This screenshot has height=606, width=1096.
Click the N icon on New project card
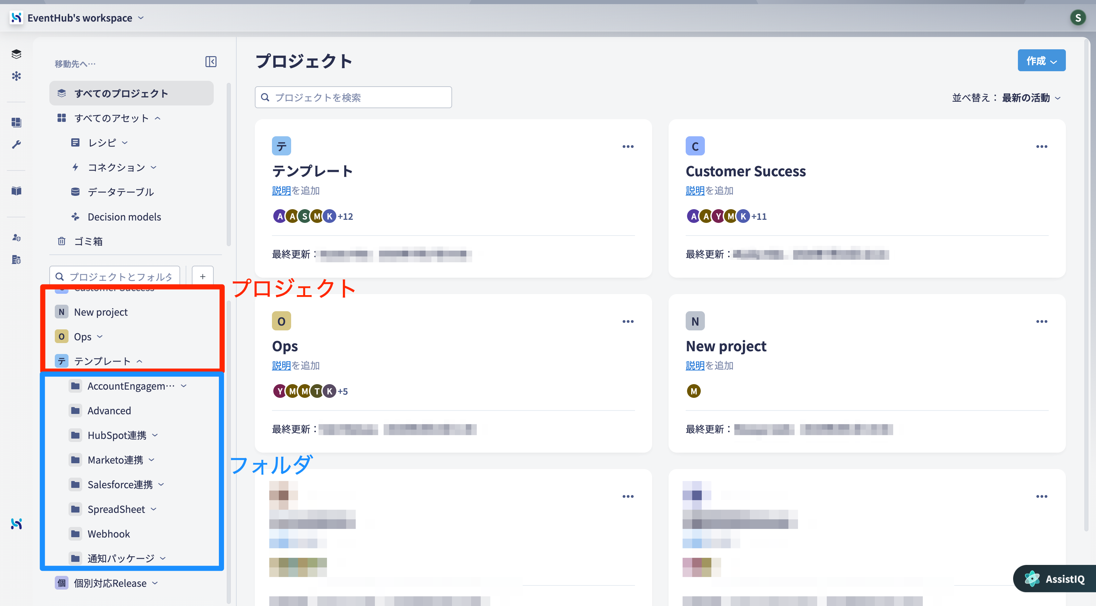pyautogui.click(x=695, y=321)
